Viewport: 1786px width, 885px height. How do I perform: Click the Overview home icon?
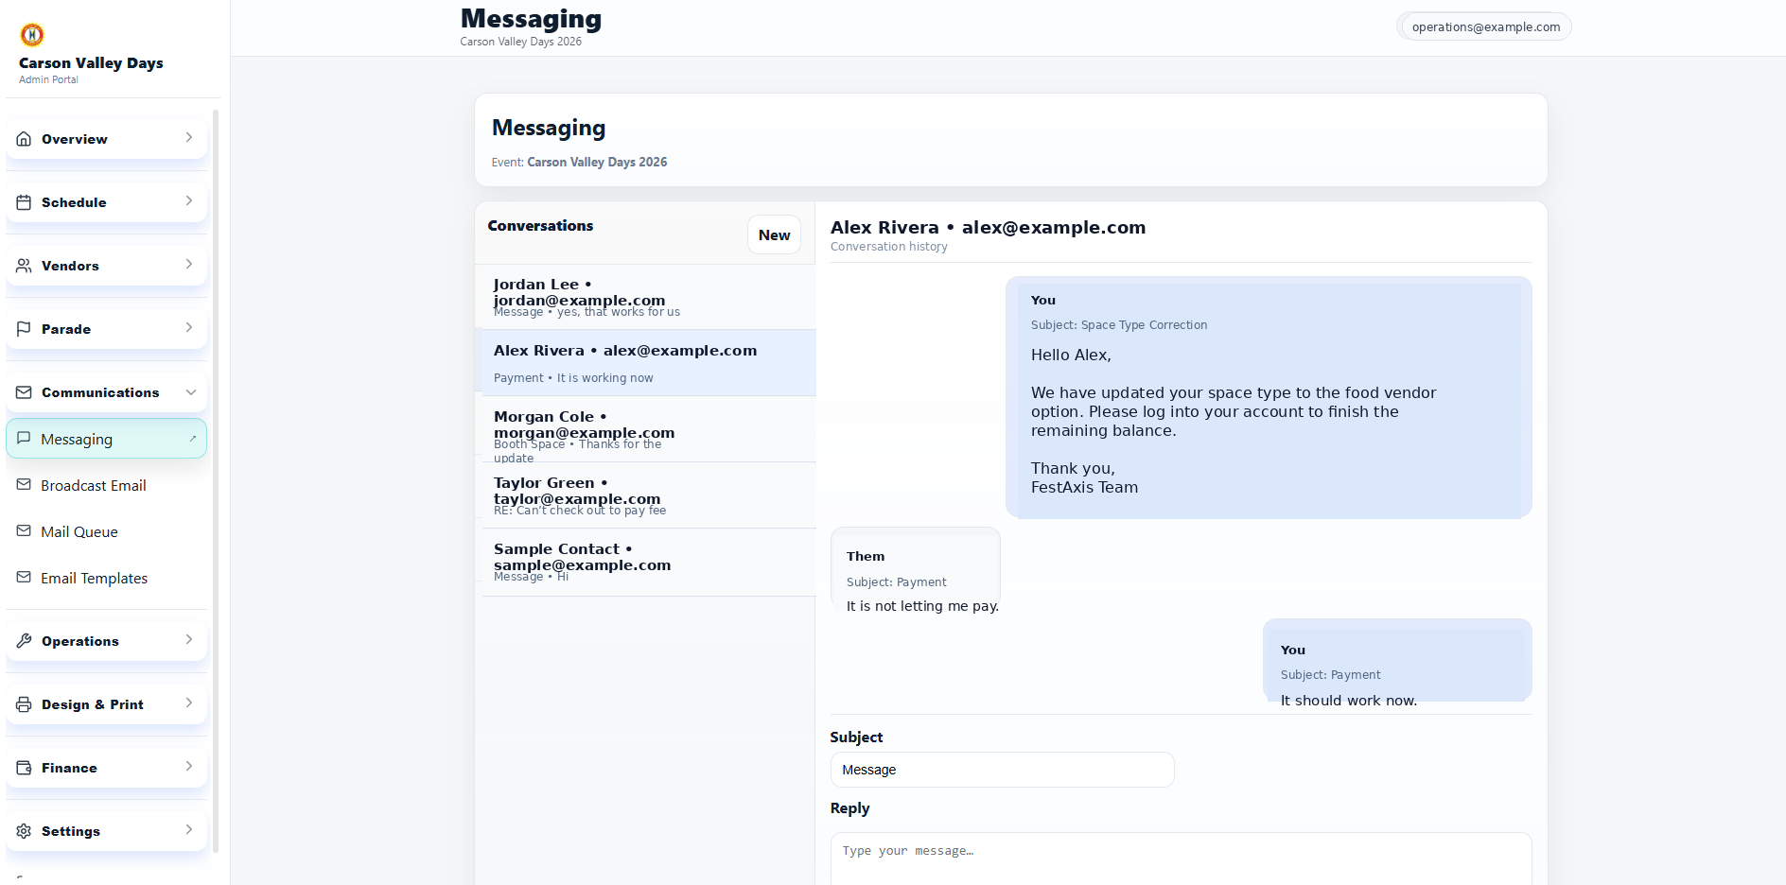[24, 139]
